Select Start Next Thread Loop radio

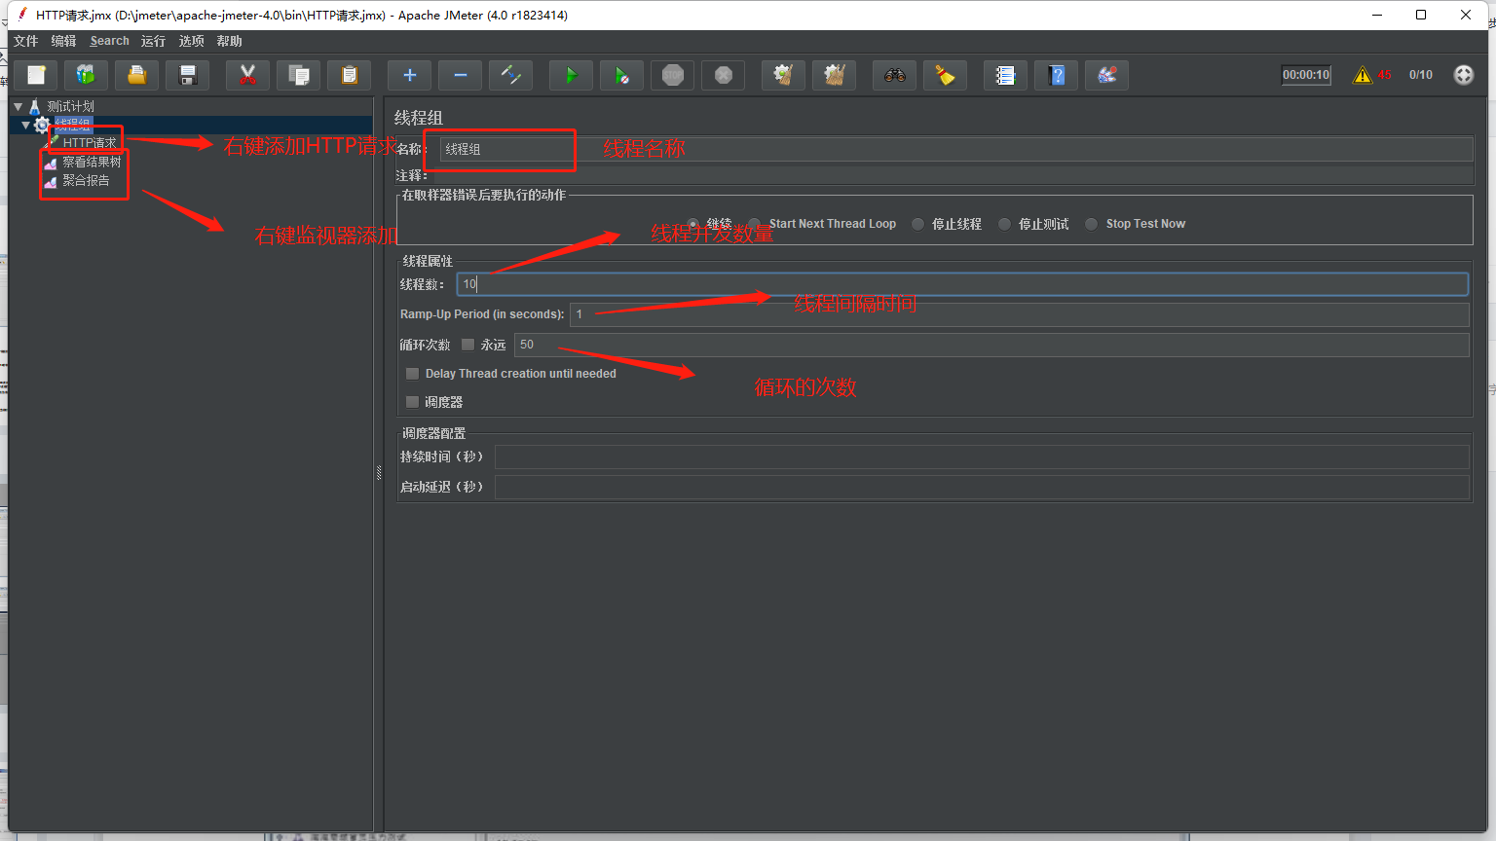pyautogui.click(x=755, y=224)
